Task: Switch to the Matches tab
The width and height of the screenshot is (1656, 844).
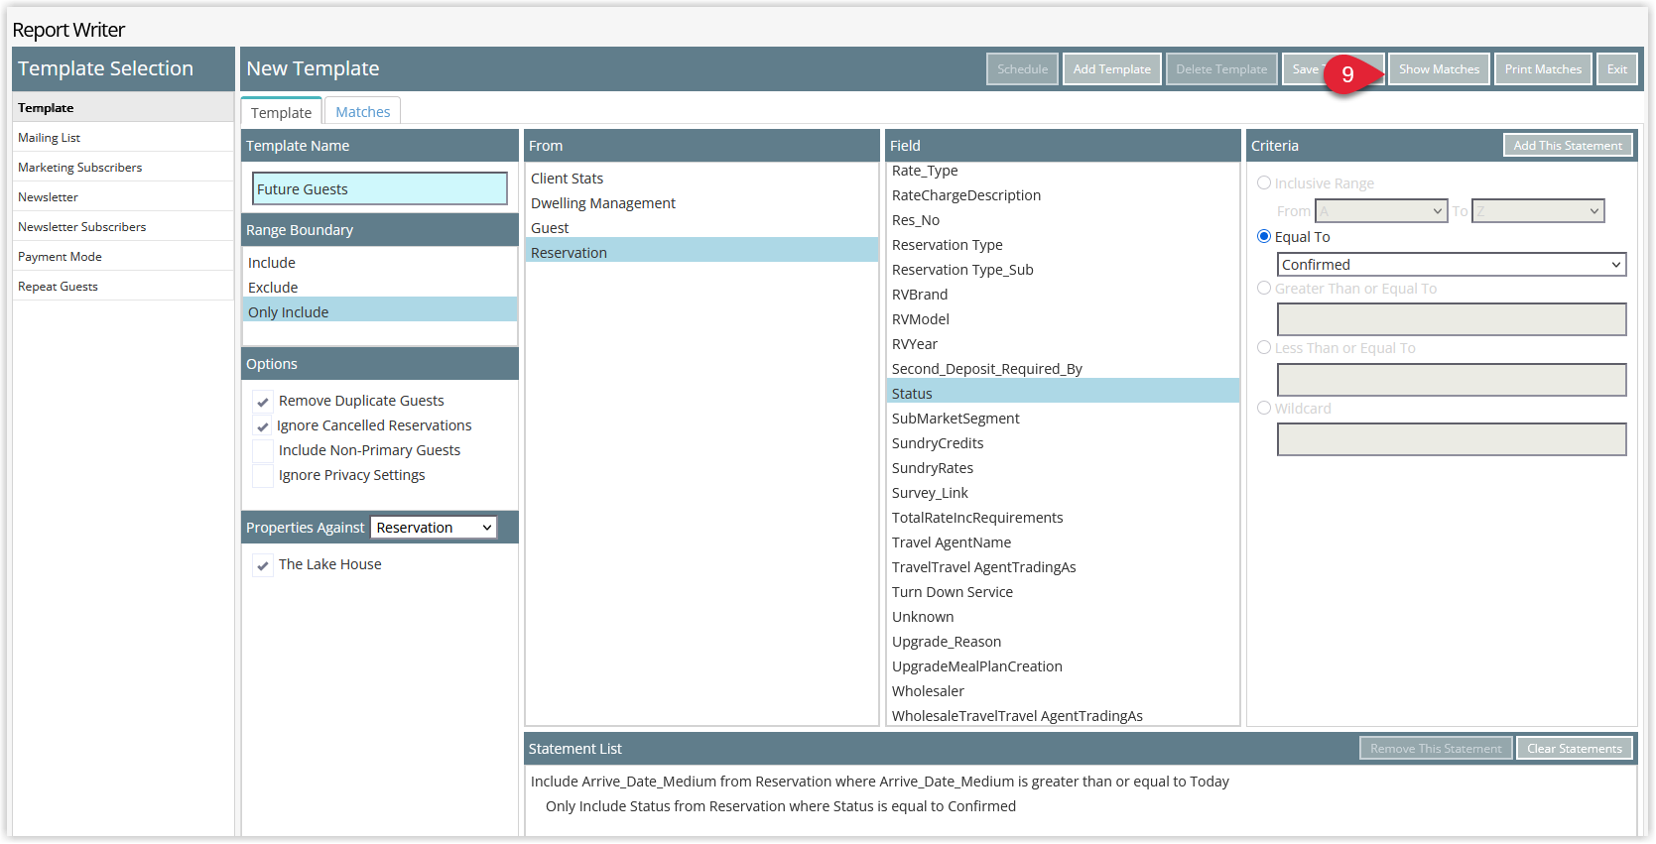Action: (x=362, y=112)
